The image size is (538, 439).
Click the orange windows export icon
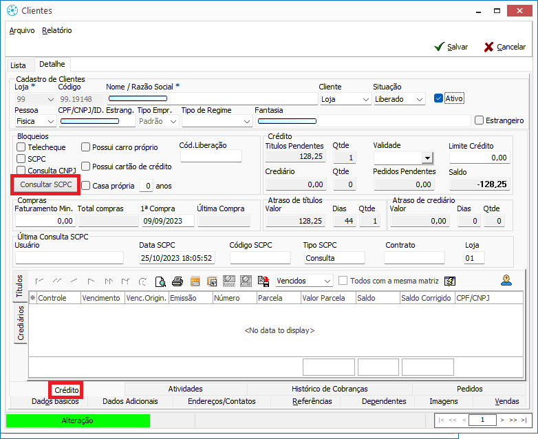point(212,281)
